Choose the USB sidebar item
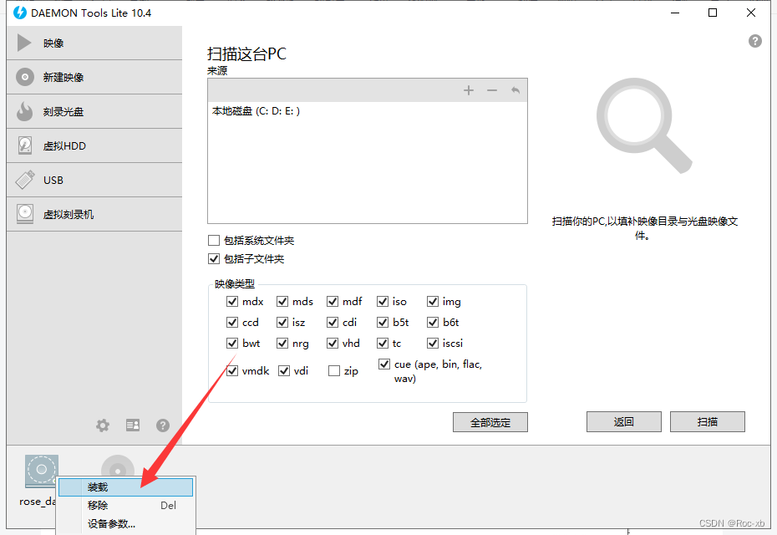 coord(94,180)
